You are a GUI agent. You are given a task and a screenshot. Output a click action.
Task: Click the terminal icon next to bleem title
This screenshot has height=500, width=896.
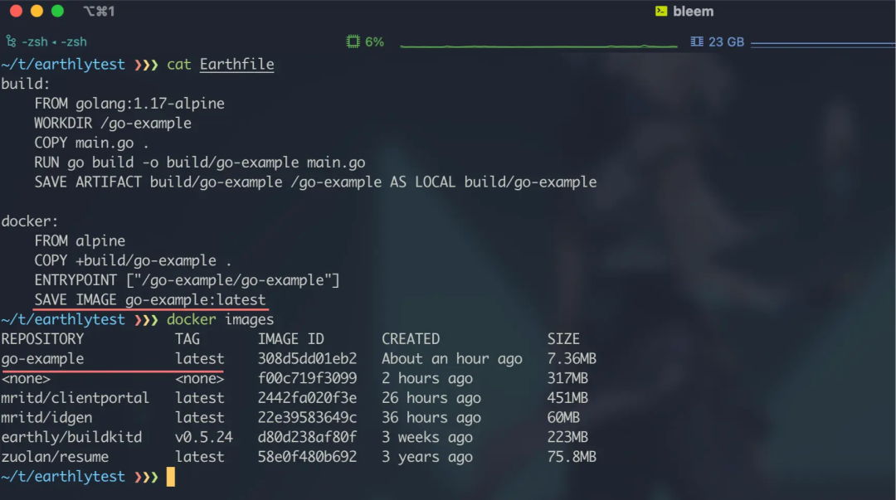pos(661,12)
